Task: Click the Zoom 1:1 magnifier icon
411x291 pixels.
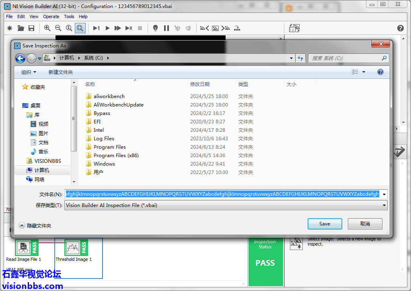Action: (69, 28)
